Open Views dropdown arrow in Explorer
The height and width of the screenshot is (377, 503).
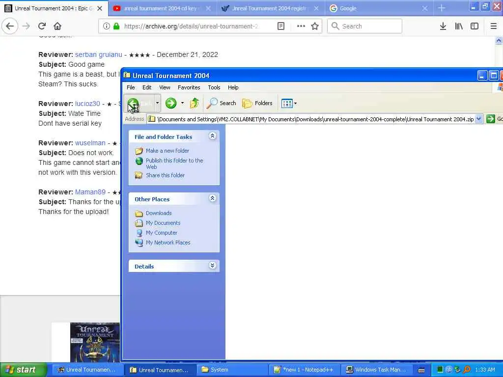tap(295, 103)
